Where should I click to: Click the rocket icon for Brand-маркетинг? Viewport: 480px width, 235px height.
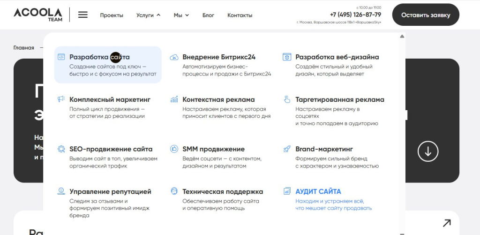tap(287, 149)
